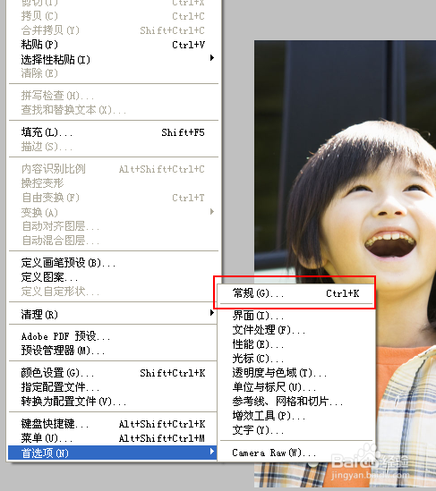The width and height of the screenshot is (436, 491).
Task: Open 常规(G)... preferences
Action: click(x=296, y=293)
